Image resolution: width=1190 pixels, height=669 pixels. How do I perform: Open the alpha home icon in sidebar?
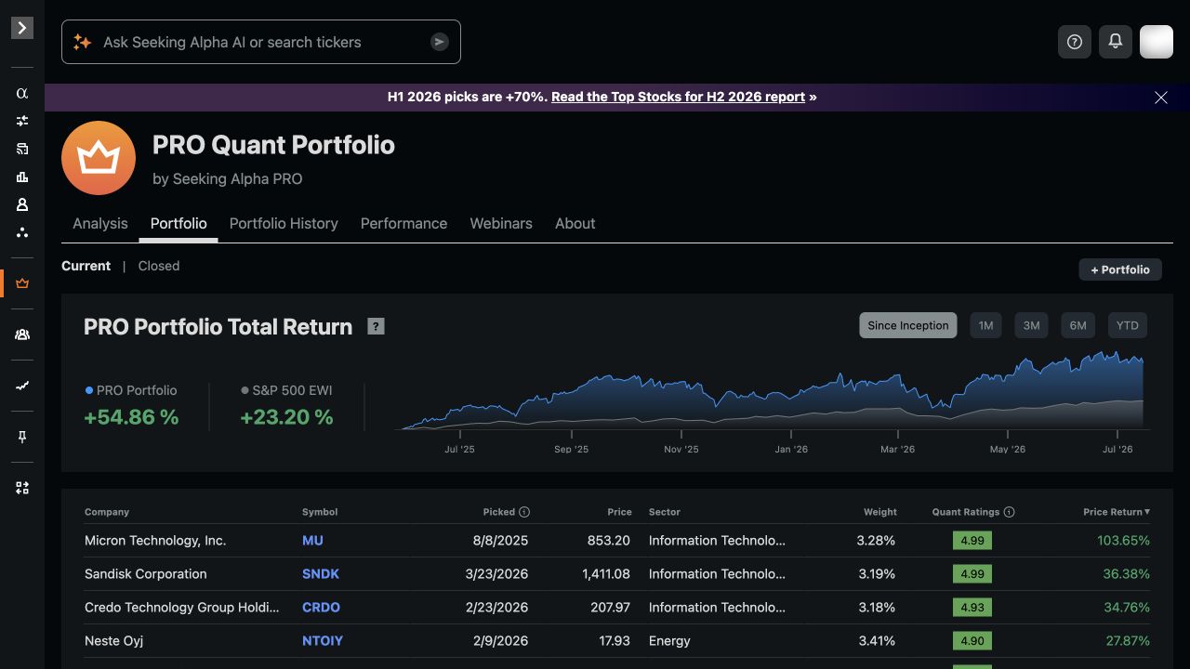click(22, 93)
